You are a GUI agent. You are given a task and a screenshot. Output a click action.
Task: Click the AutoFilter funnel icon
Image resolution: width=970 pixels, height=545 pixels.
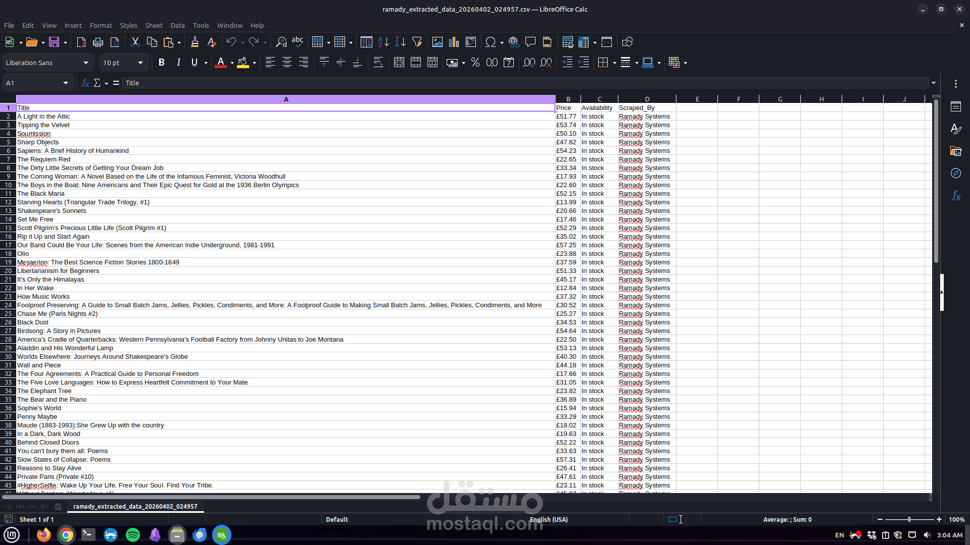coord(417,42)
